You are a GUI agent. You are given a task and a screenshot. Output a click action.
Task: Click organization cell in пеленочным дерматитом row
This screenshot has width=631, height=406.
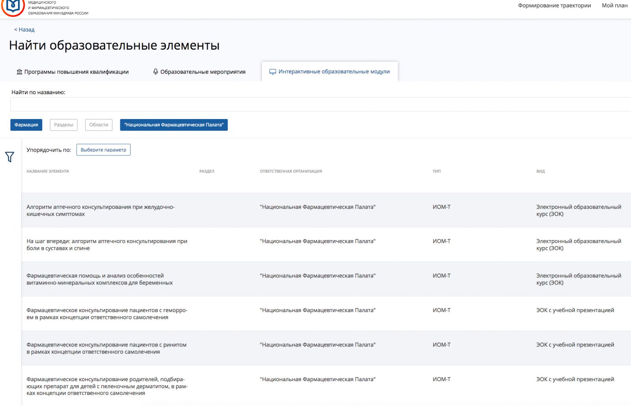coord(317,379)
